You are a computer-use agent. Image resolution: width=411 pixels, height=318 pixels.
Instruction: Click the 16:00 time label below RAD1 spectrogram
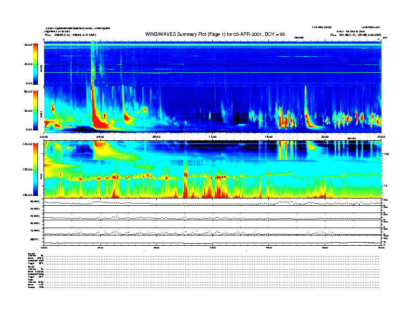click(x=269, y=137)
